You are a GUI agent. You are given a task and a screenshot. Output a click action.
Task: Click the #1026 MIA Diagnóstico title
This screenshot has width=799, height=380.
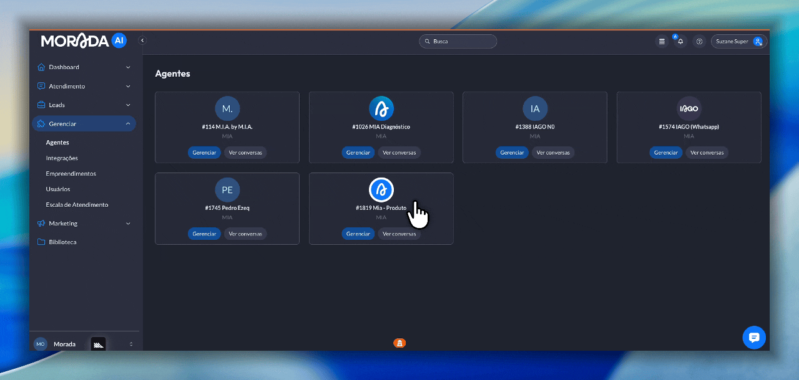point(381,127)
